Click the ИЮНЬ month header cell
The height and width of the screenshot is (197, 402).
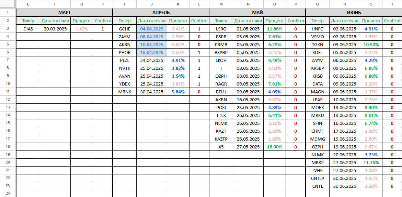[x=354, y=13]
